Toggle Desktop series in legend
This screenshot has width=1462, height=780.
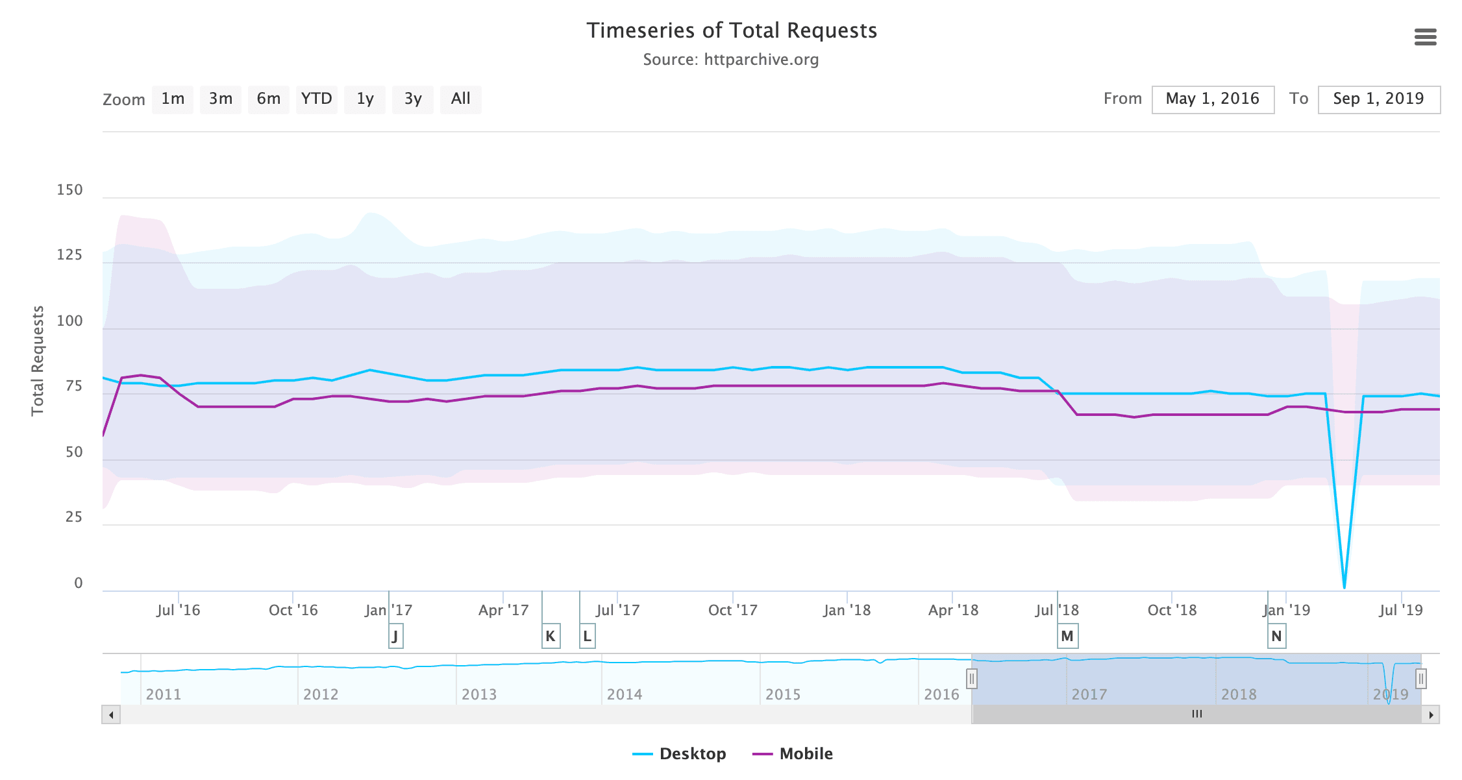coord(679,753)
